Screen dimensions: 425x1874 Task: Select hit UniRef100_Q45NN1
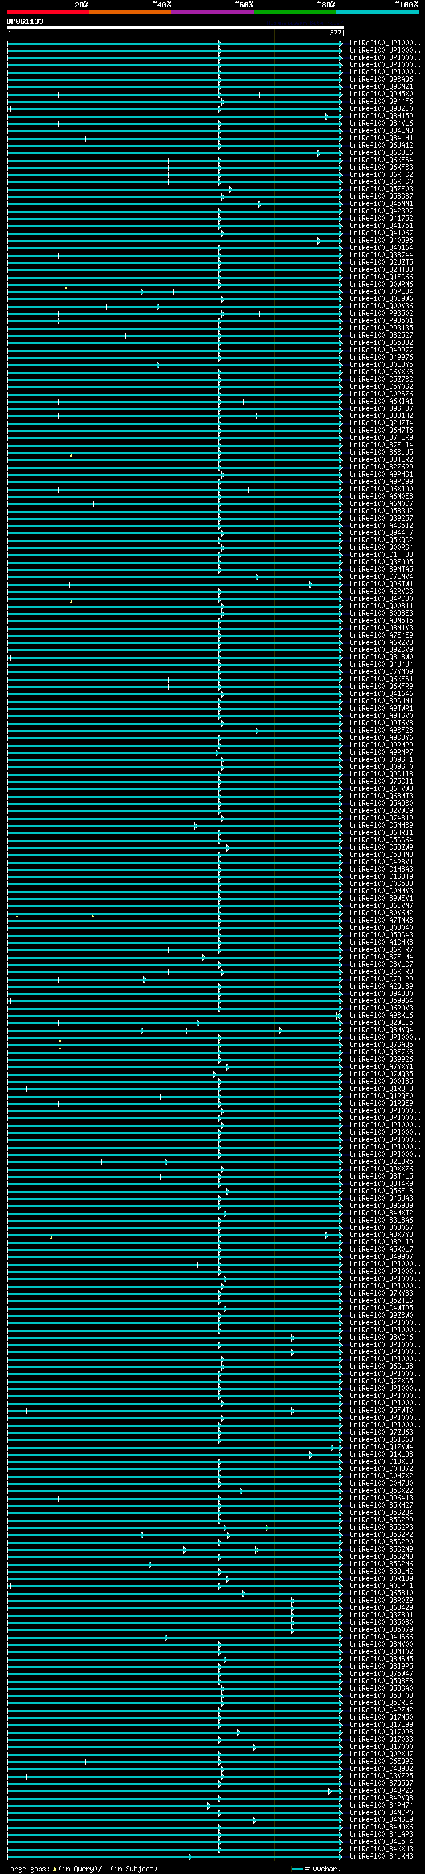[381, 203]
